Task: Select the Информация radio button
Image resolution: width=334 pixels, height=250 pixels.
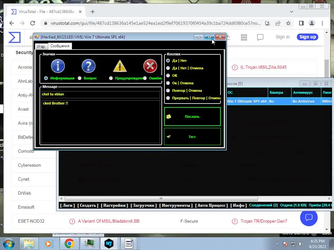Action: click(x=46, y=78)
